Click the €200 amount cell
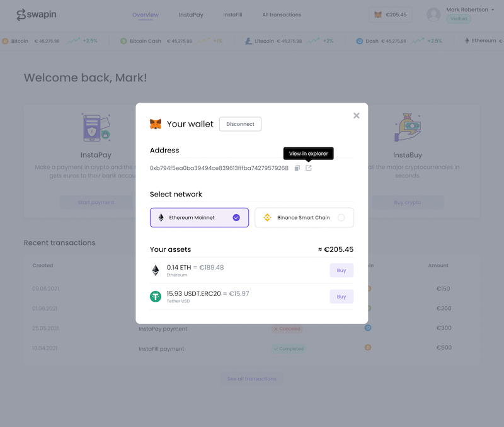The height and width of the screenshot is (427, 504). [444, 309]
